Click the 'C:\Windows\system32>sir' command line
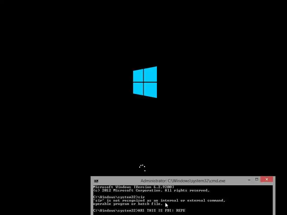 (119, 197)
